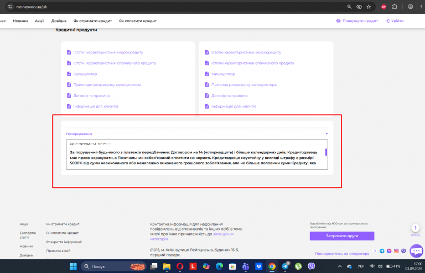Viewport: 425px width, 273px height.
Task: Click the Попередження heading text
Action: click(79, 134)
